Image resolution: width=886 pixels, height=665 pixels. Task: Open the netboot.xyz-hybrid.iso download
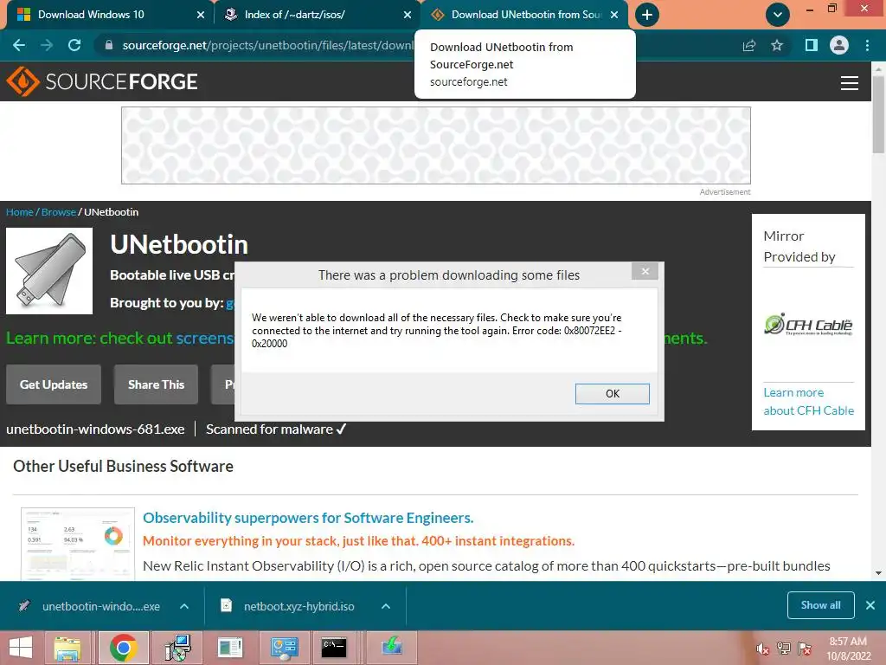click(288, 606)
